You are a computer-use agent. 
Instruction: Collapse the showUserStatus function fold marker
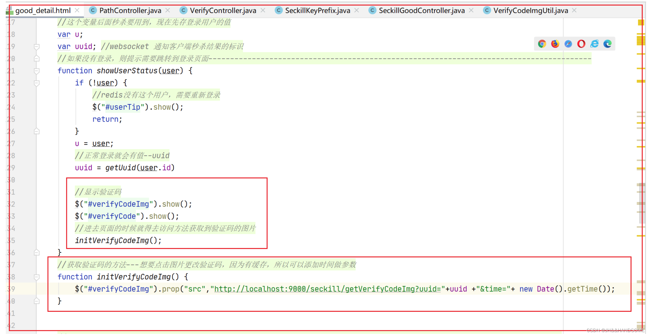coord(37,71)
